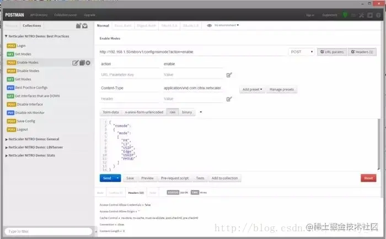The width and height of the screenshot is (386, 239).
Task: Click the red Reset button
Action: [368, 178]
